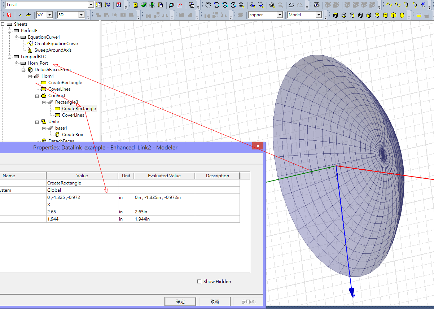
Task: Close the Properties dialog
Action: (x=258, y=146)
